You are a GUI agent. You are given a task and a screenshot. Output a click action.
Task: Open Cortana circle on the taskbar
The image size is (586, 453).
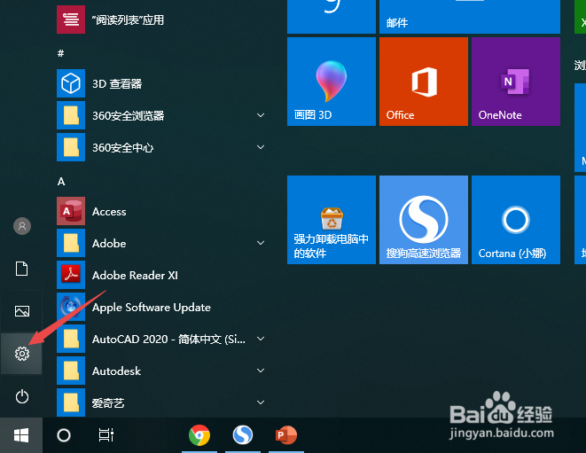point(64,435)
